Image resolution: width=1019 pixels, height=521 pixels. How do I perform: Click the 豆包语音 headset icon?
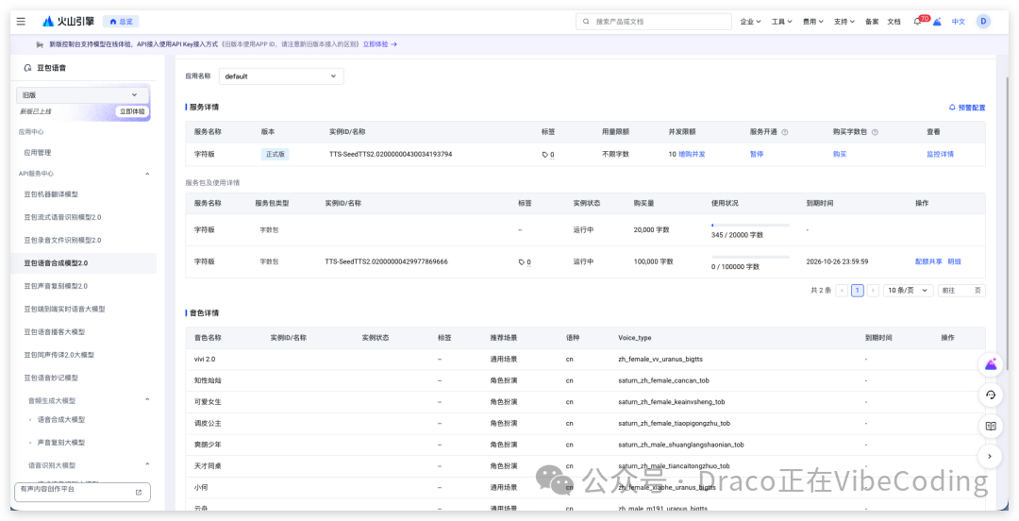tap(27, 68)
